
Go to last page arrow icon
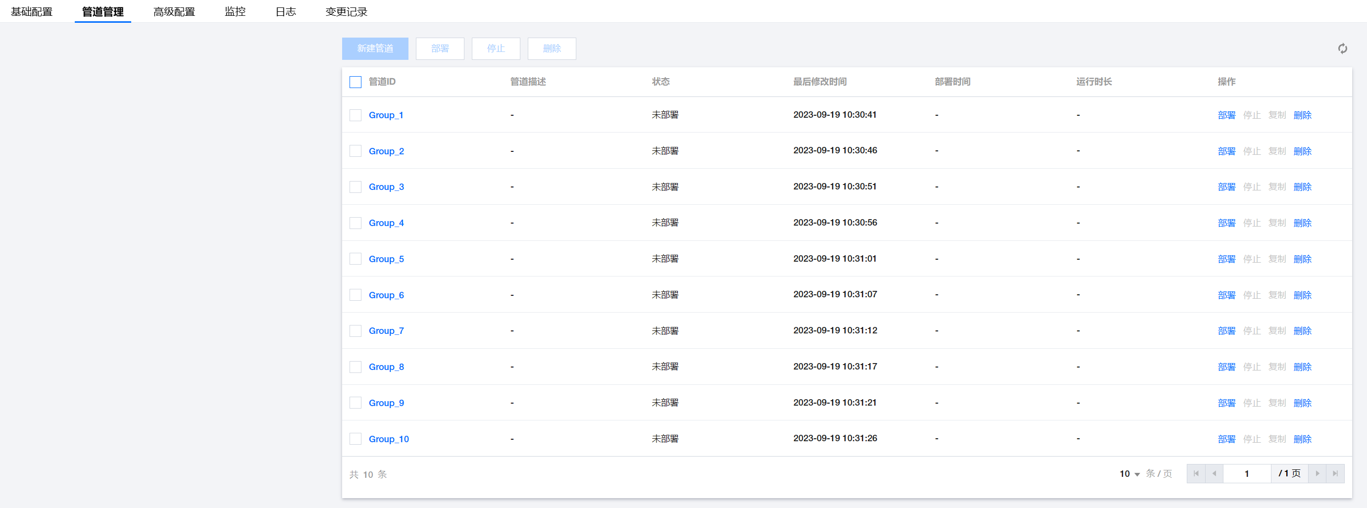point(1335,473)
